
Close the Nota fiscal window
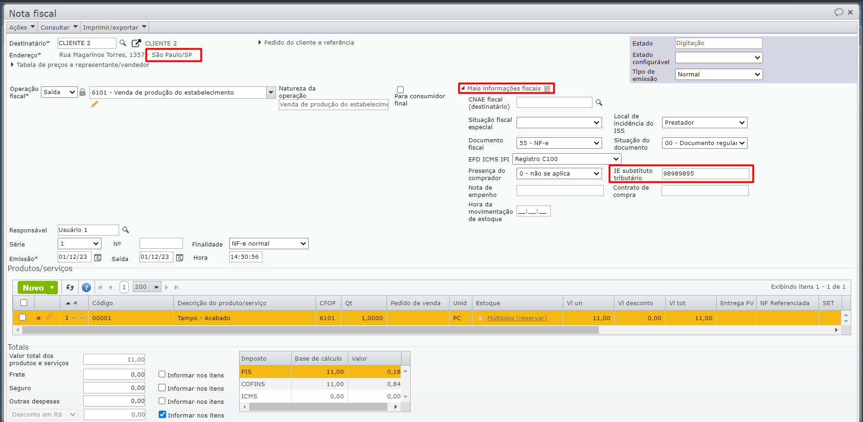click(850, 12)
